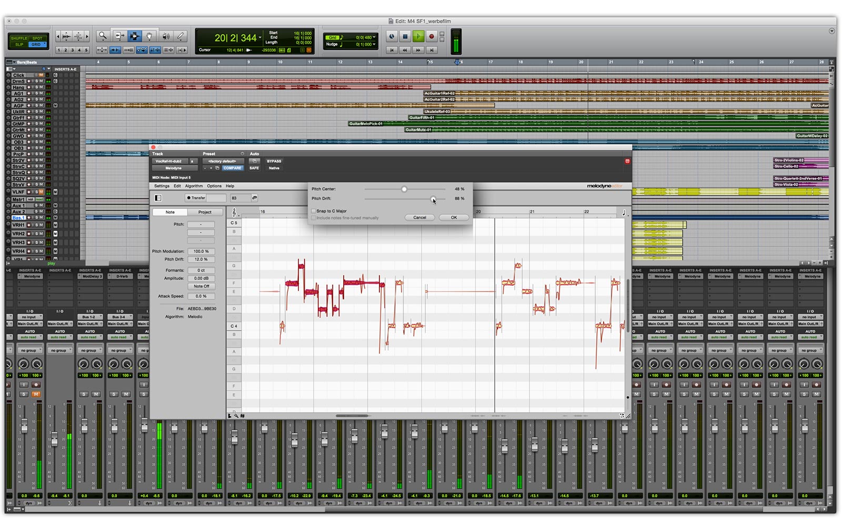Open the Bars|Beats ruler dropdown
The image size is (842, 530).
click(14, 62)
